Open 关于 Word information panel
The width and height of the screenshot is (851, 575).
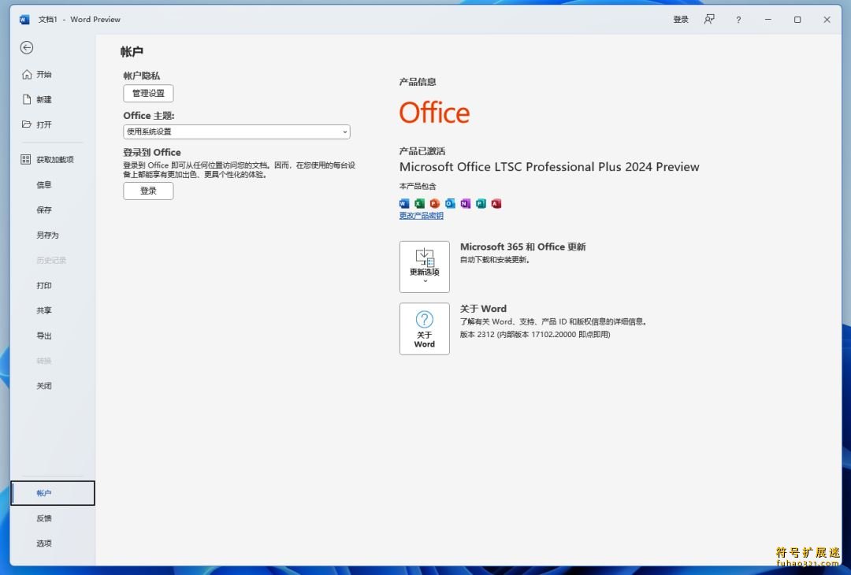[425, 328]
